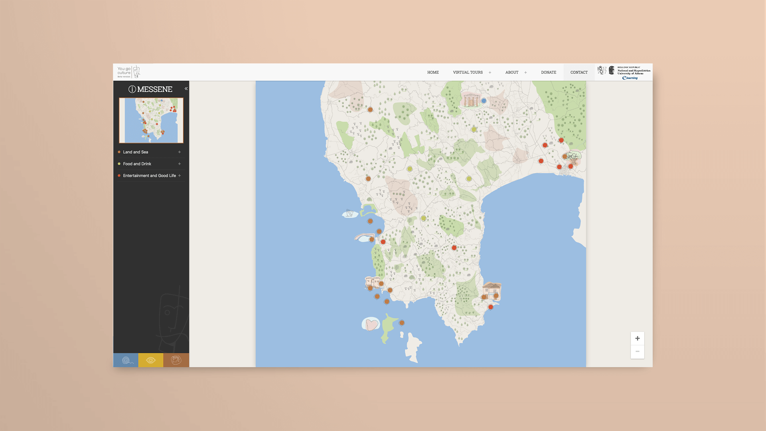Viewport: 766px width, 431px height.
Task: Go to the Donate page
Action: coord(549,73)
